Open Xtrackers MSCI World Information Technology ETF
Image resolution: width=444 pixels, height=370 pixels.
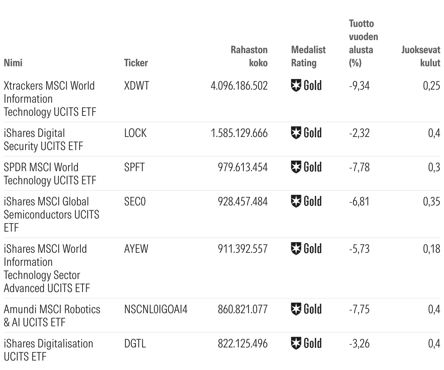[49, 99]
